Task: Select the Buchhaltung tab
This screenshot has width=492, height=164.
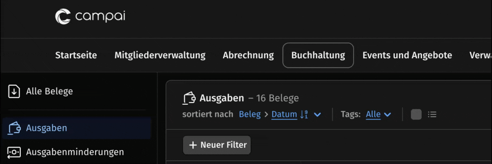Action: click(318, 55)
